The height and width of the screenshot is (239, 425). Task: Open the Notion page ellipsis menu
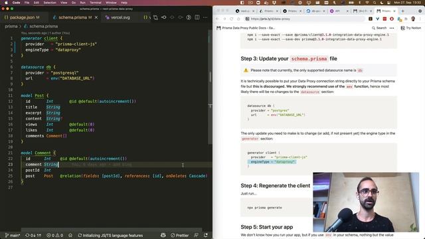pos(392,28)
